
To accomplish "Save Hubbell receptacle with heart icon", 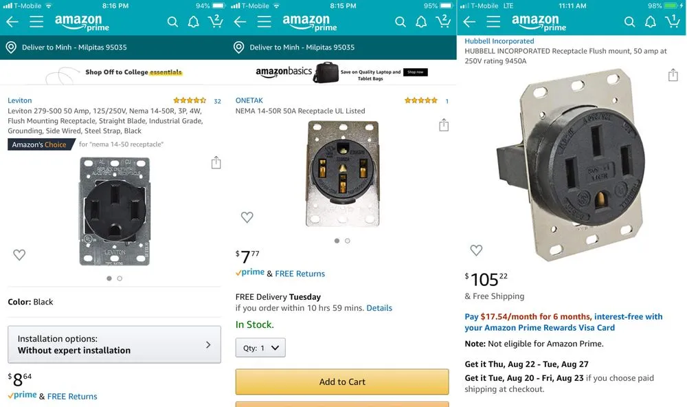I will 476,250.
